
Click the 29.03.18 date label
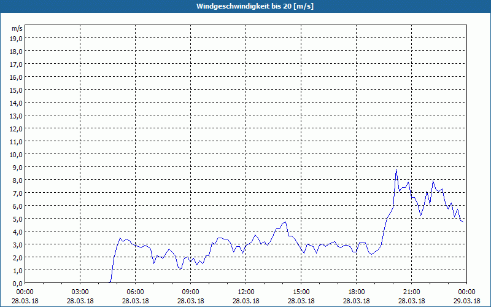coord(467,301)
